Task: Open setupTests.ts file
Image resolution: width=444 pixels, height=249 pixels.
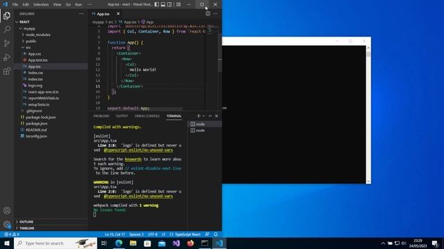Action: (x=51, y=104)
